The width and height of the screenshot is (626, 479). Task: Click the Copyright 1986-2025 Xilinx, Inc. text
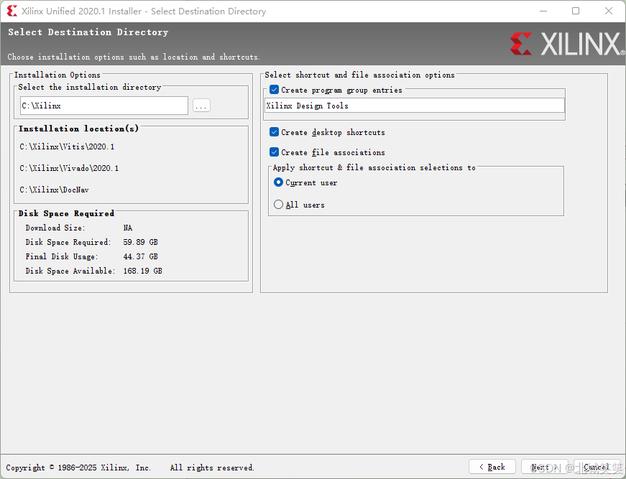78,468
